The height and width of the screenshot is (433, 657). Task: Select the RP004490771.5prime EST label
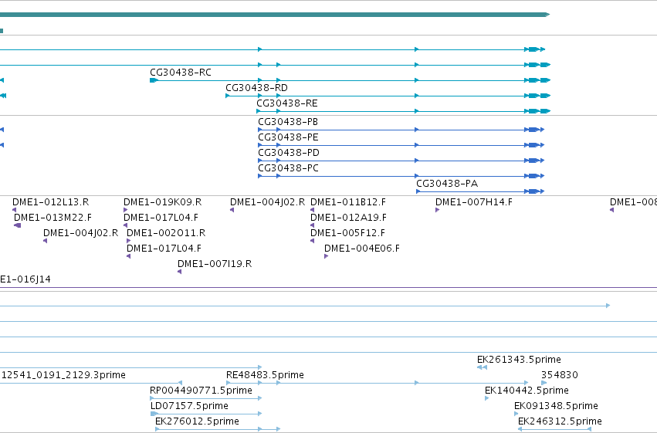click(x=202, y=391)
